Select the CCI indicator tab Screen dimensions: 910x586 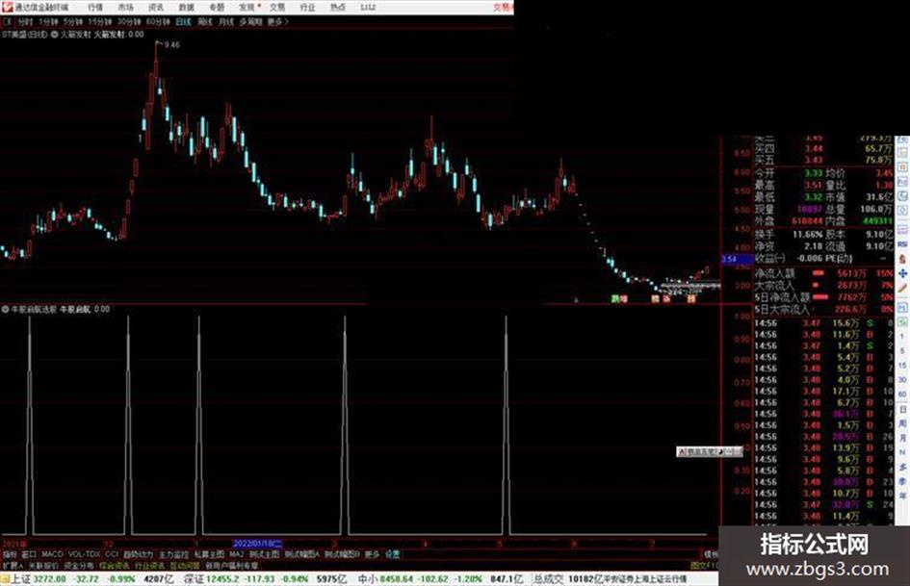112,554
